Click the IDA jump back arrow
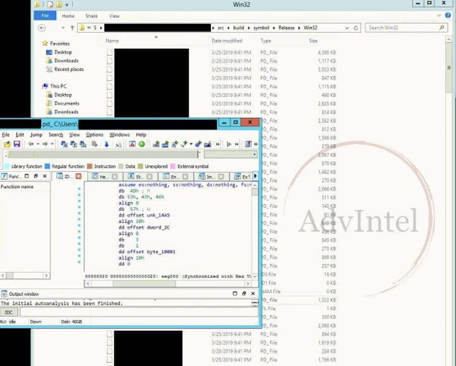This screenshot has height=366, width=456. click(x=31, y=144)
